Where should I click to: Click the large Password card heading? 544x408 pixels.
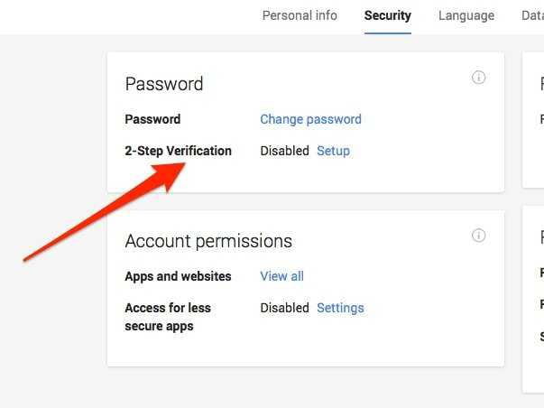(164, 84)
